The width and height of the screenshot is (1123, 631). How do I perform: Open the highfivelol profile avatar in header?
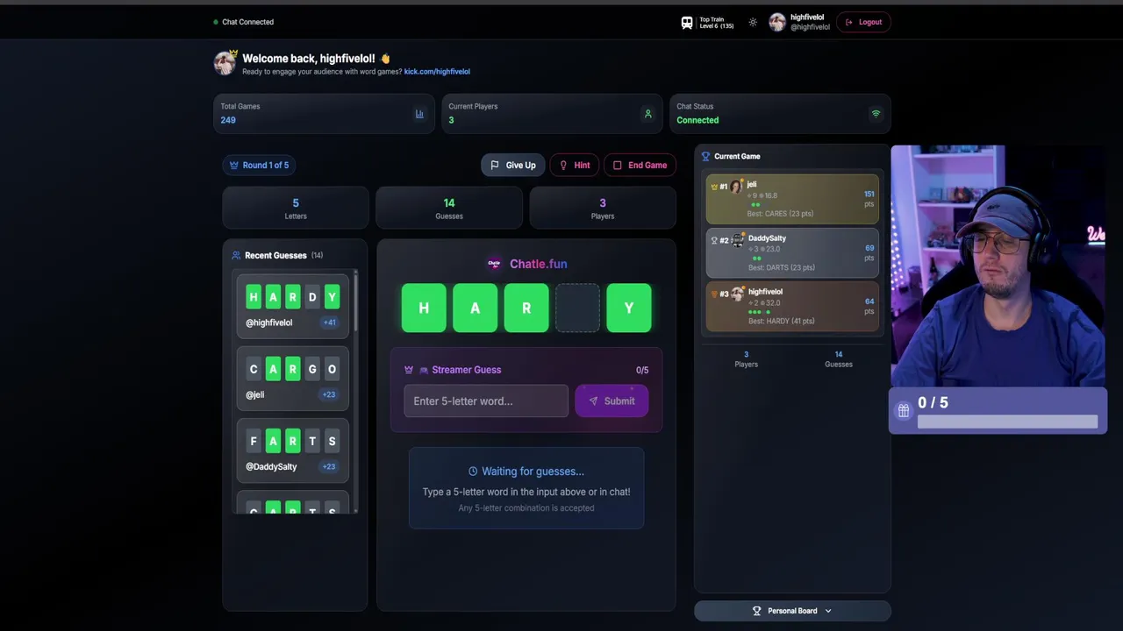click(x=777, y=23)
